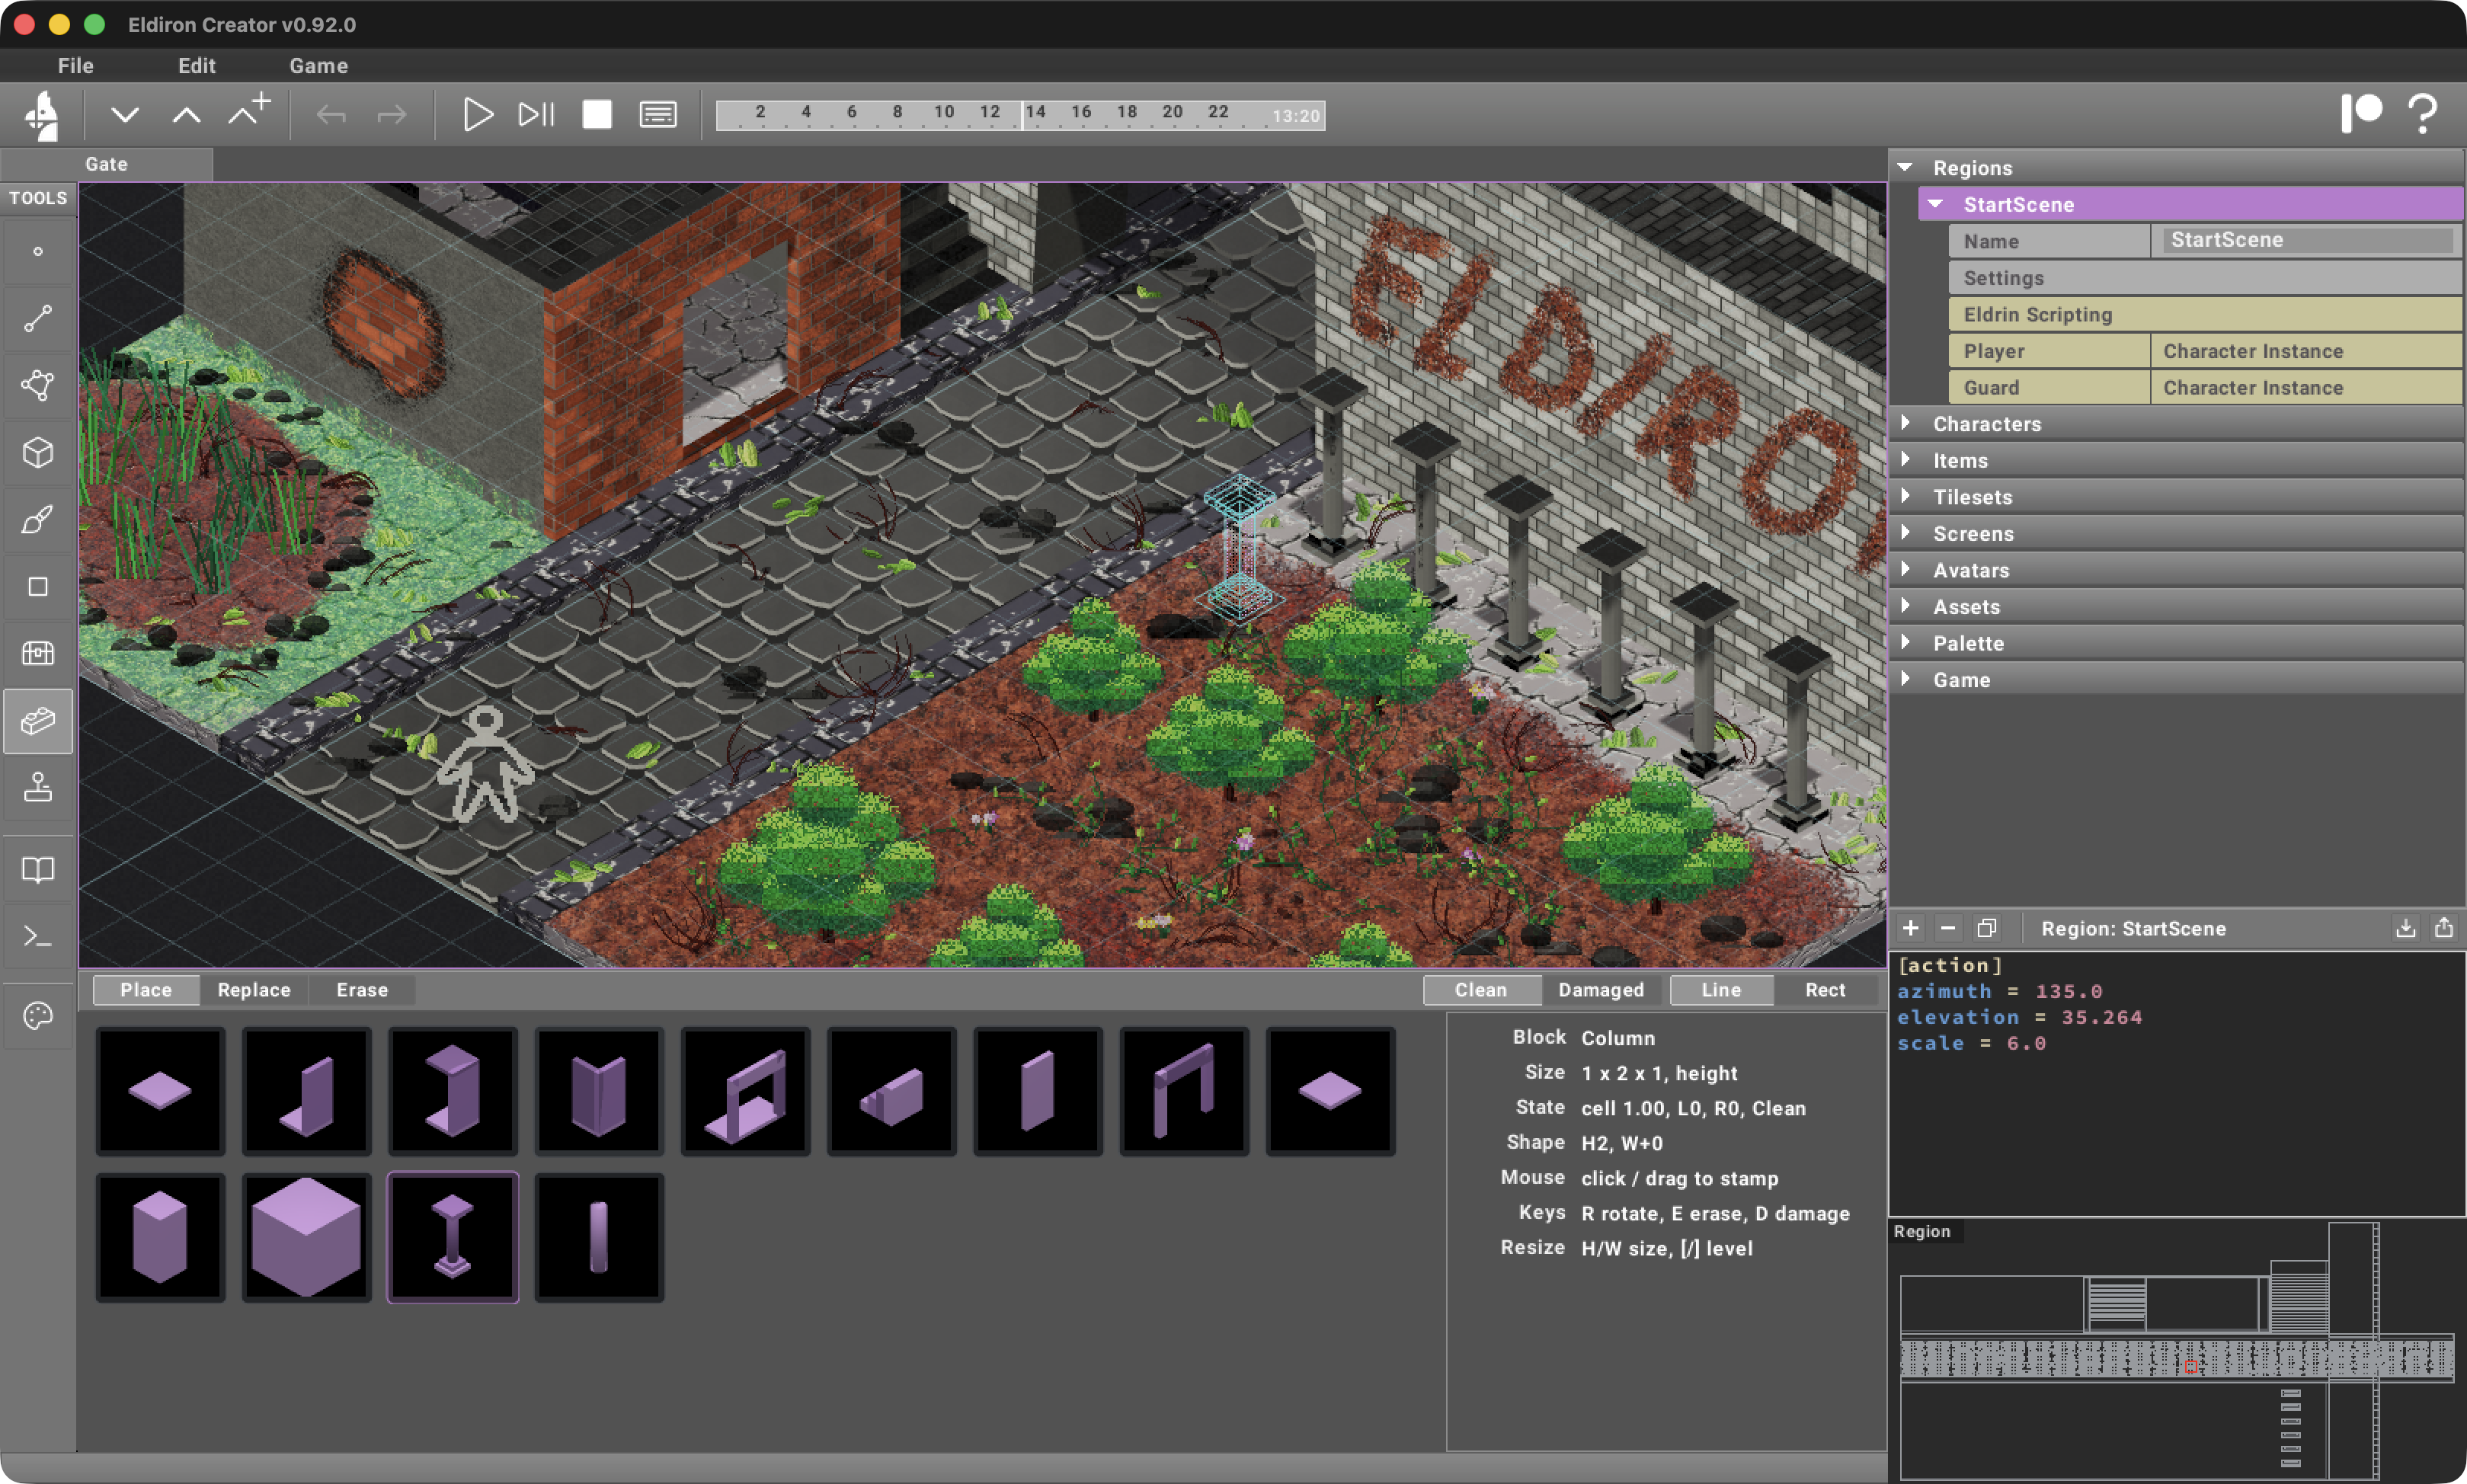Expand the Tilesets section

click(x=1905, y=496)
